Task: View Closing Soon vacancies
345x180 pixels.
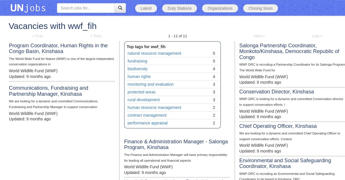Action: click(260, 8)
